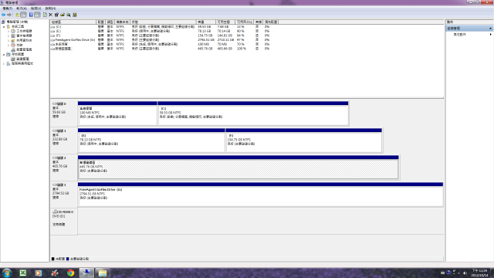Collapse Disk Management section in Actions pane
The image size is (494, 278).
(491, 29)
